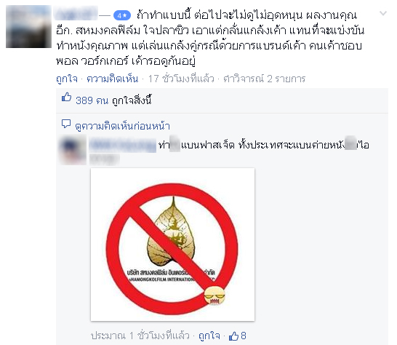Open the review options chevron menu
Image resolution: width=397 pixels, height=345 pixels.
pos(382,13)
